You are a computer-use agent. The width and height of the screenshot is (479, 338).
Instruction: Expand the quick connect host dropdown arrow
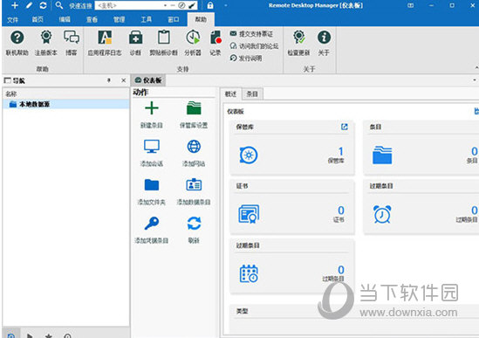point(165,5)
